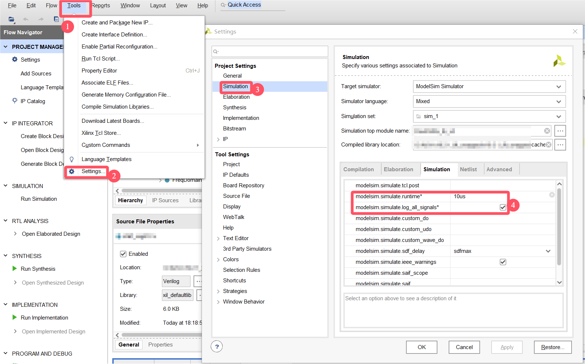Click the Undo arrow in the toolbar

25,19
